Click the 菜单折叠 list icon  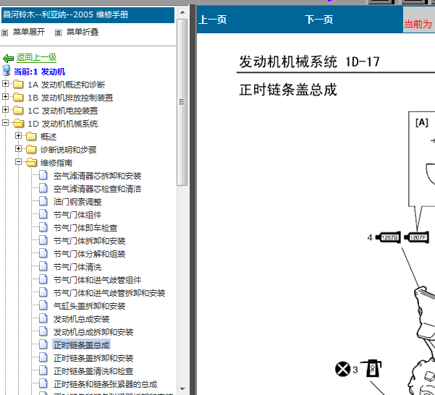tap(58, 33)
